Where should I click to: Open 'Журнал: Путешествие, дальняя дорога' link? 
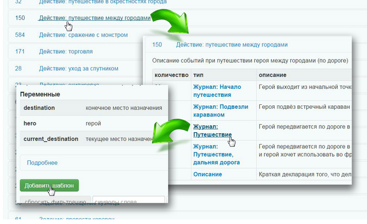(x=216, y=154)
